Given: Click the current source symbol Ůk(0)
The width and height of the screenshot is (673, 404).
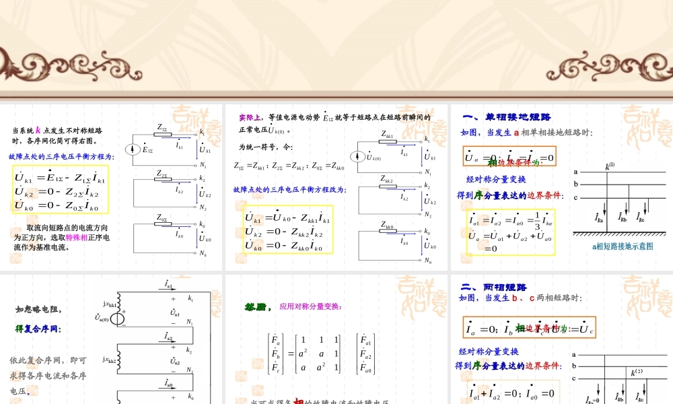Looking at the screenshot, I should tap(357, 156).
